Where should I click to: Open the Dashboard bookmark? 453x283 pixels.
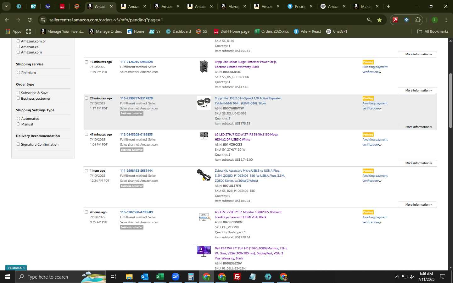point(178,31)
